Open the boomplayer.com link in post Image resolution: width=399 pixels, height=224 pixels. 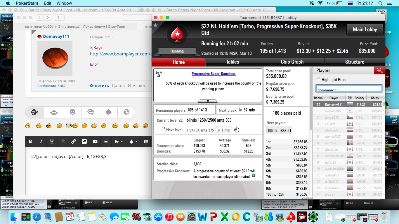tap(121, 54)
